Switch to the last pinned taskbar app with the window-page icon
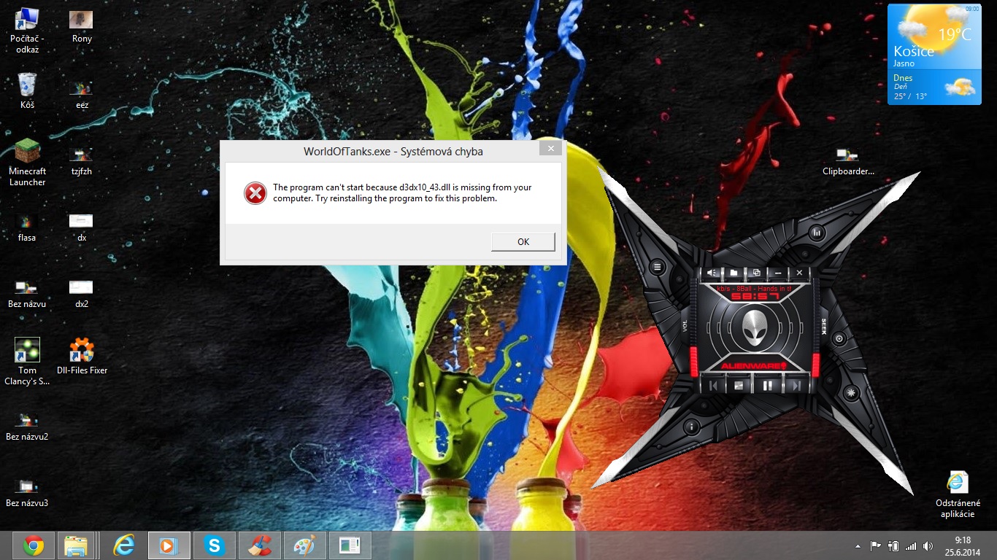The height and width of the screenshot is (560, 997). click(350, 545)
